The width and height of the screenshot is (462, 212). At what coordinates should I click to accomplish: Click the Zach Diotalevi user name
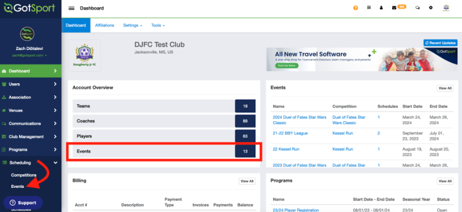tap(29, 48)
